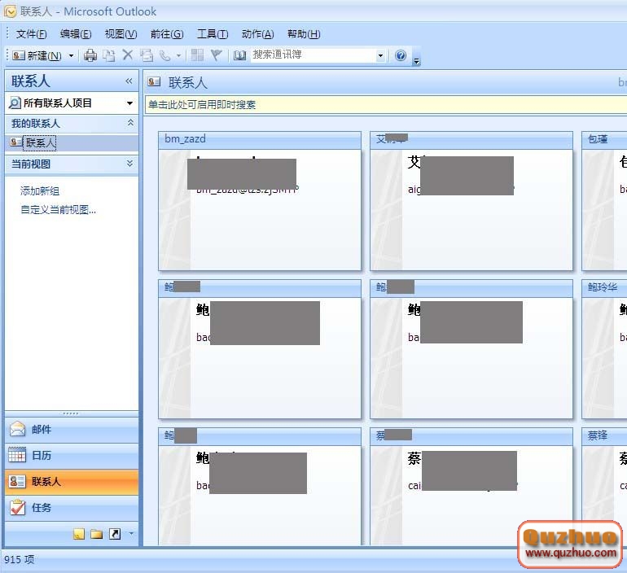Click the categorize grid icon in the toolbar
This screenshot has width=627, height=573.
point(197,55)
